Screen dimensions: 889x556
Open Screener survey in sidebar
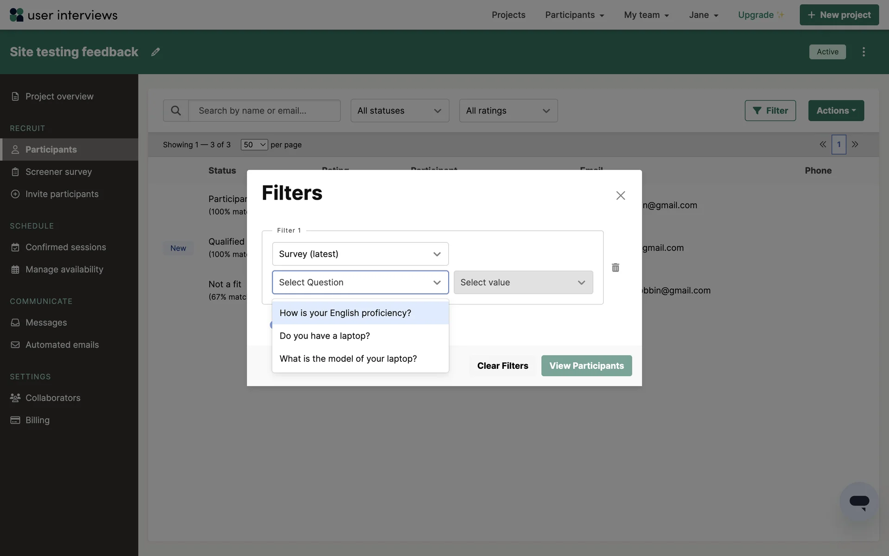pos(59,172)
